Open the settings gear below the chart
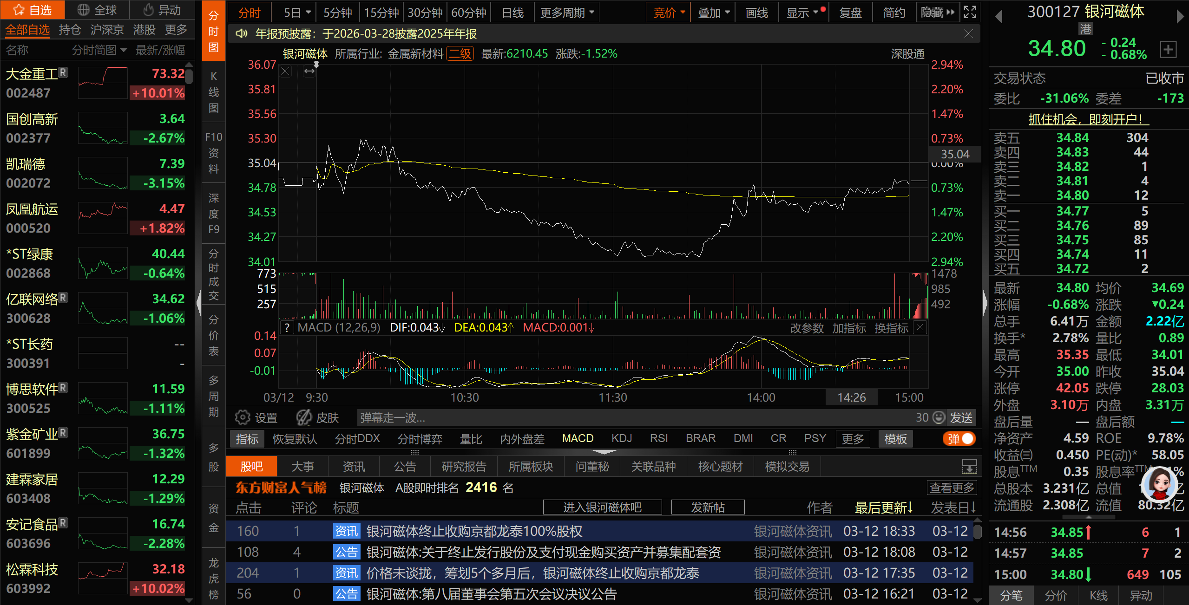 pyautogui.click(x=242, y=417)
